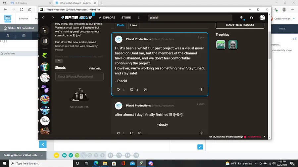Open the three-dot menu next to Store
The height and width of the screenshot is (167, 298).
[139, 17]
